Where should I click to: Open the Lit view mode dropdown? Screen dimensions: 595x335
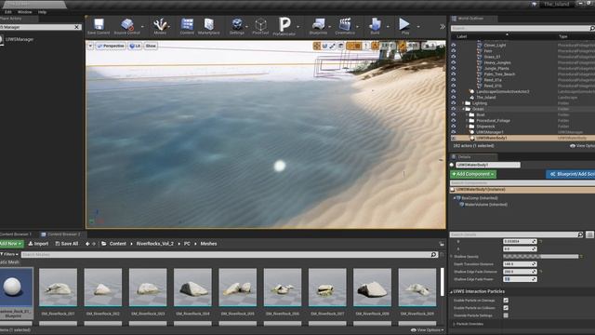pos(135,46)
